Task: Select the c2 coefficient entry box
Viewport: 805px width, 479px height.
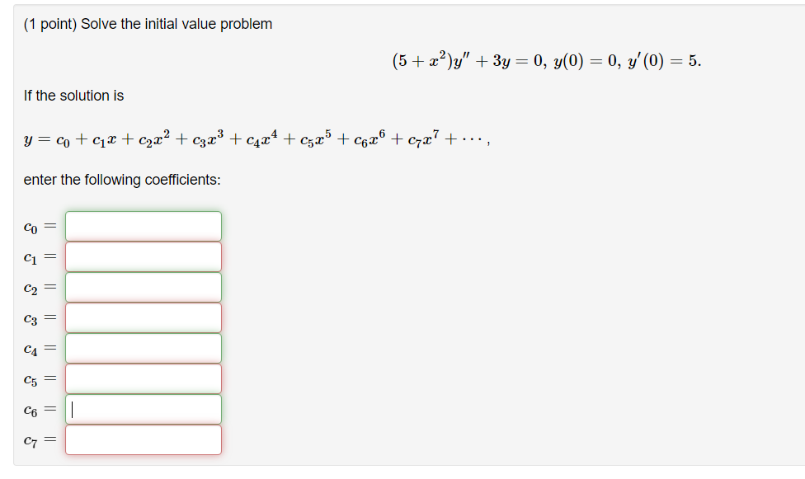Action: coord(143,286)
